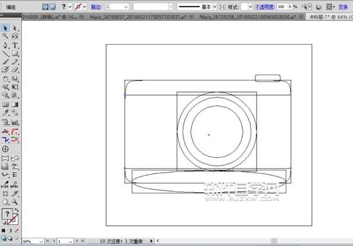Select the Pencil tool

click(x=15, y=62)
